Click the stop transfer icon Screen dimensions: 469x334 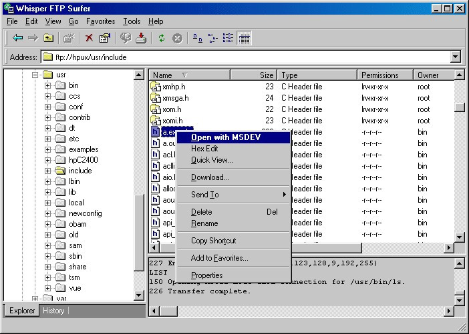coord(177,38)
